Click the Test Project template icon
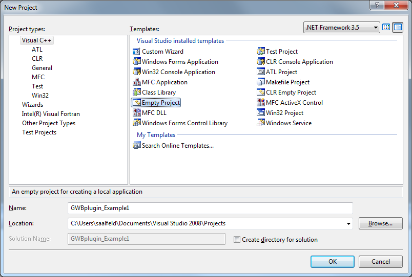The image size is (412, 277). point(261,52)
